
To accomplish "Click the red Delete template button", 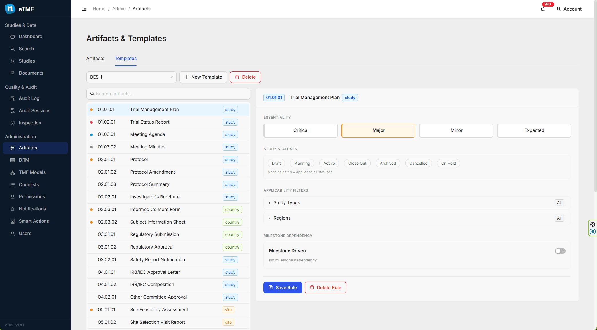I will tap(245, 77).
